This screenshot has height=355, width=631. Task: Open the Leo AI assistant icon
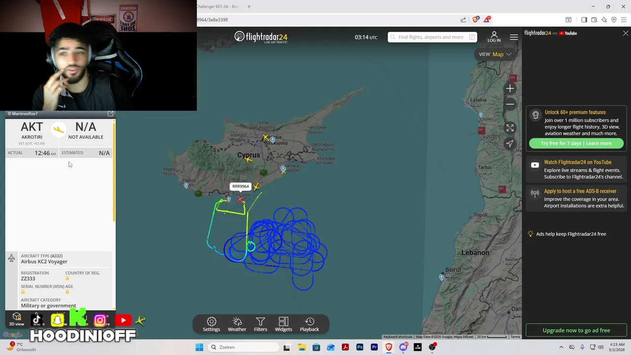604,20
